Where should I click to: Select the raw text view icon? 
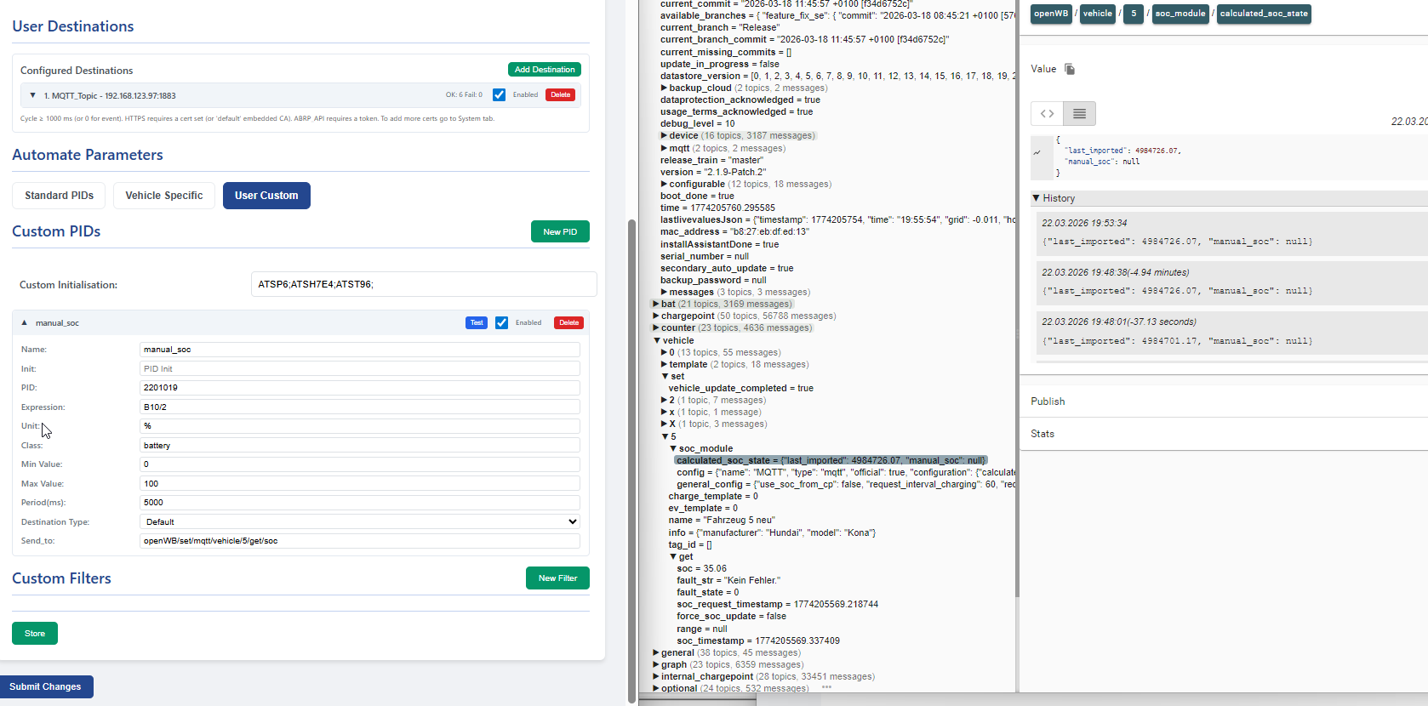tap(1079, 113)
